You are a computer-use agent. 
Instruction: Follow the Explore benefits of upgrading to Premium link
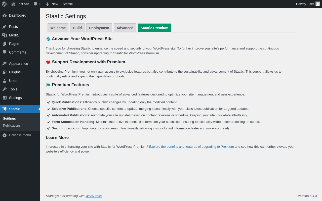coord(191,147)
